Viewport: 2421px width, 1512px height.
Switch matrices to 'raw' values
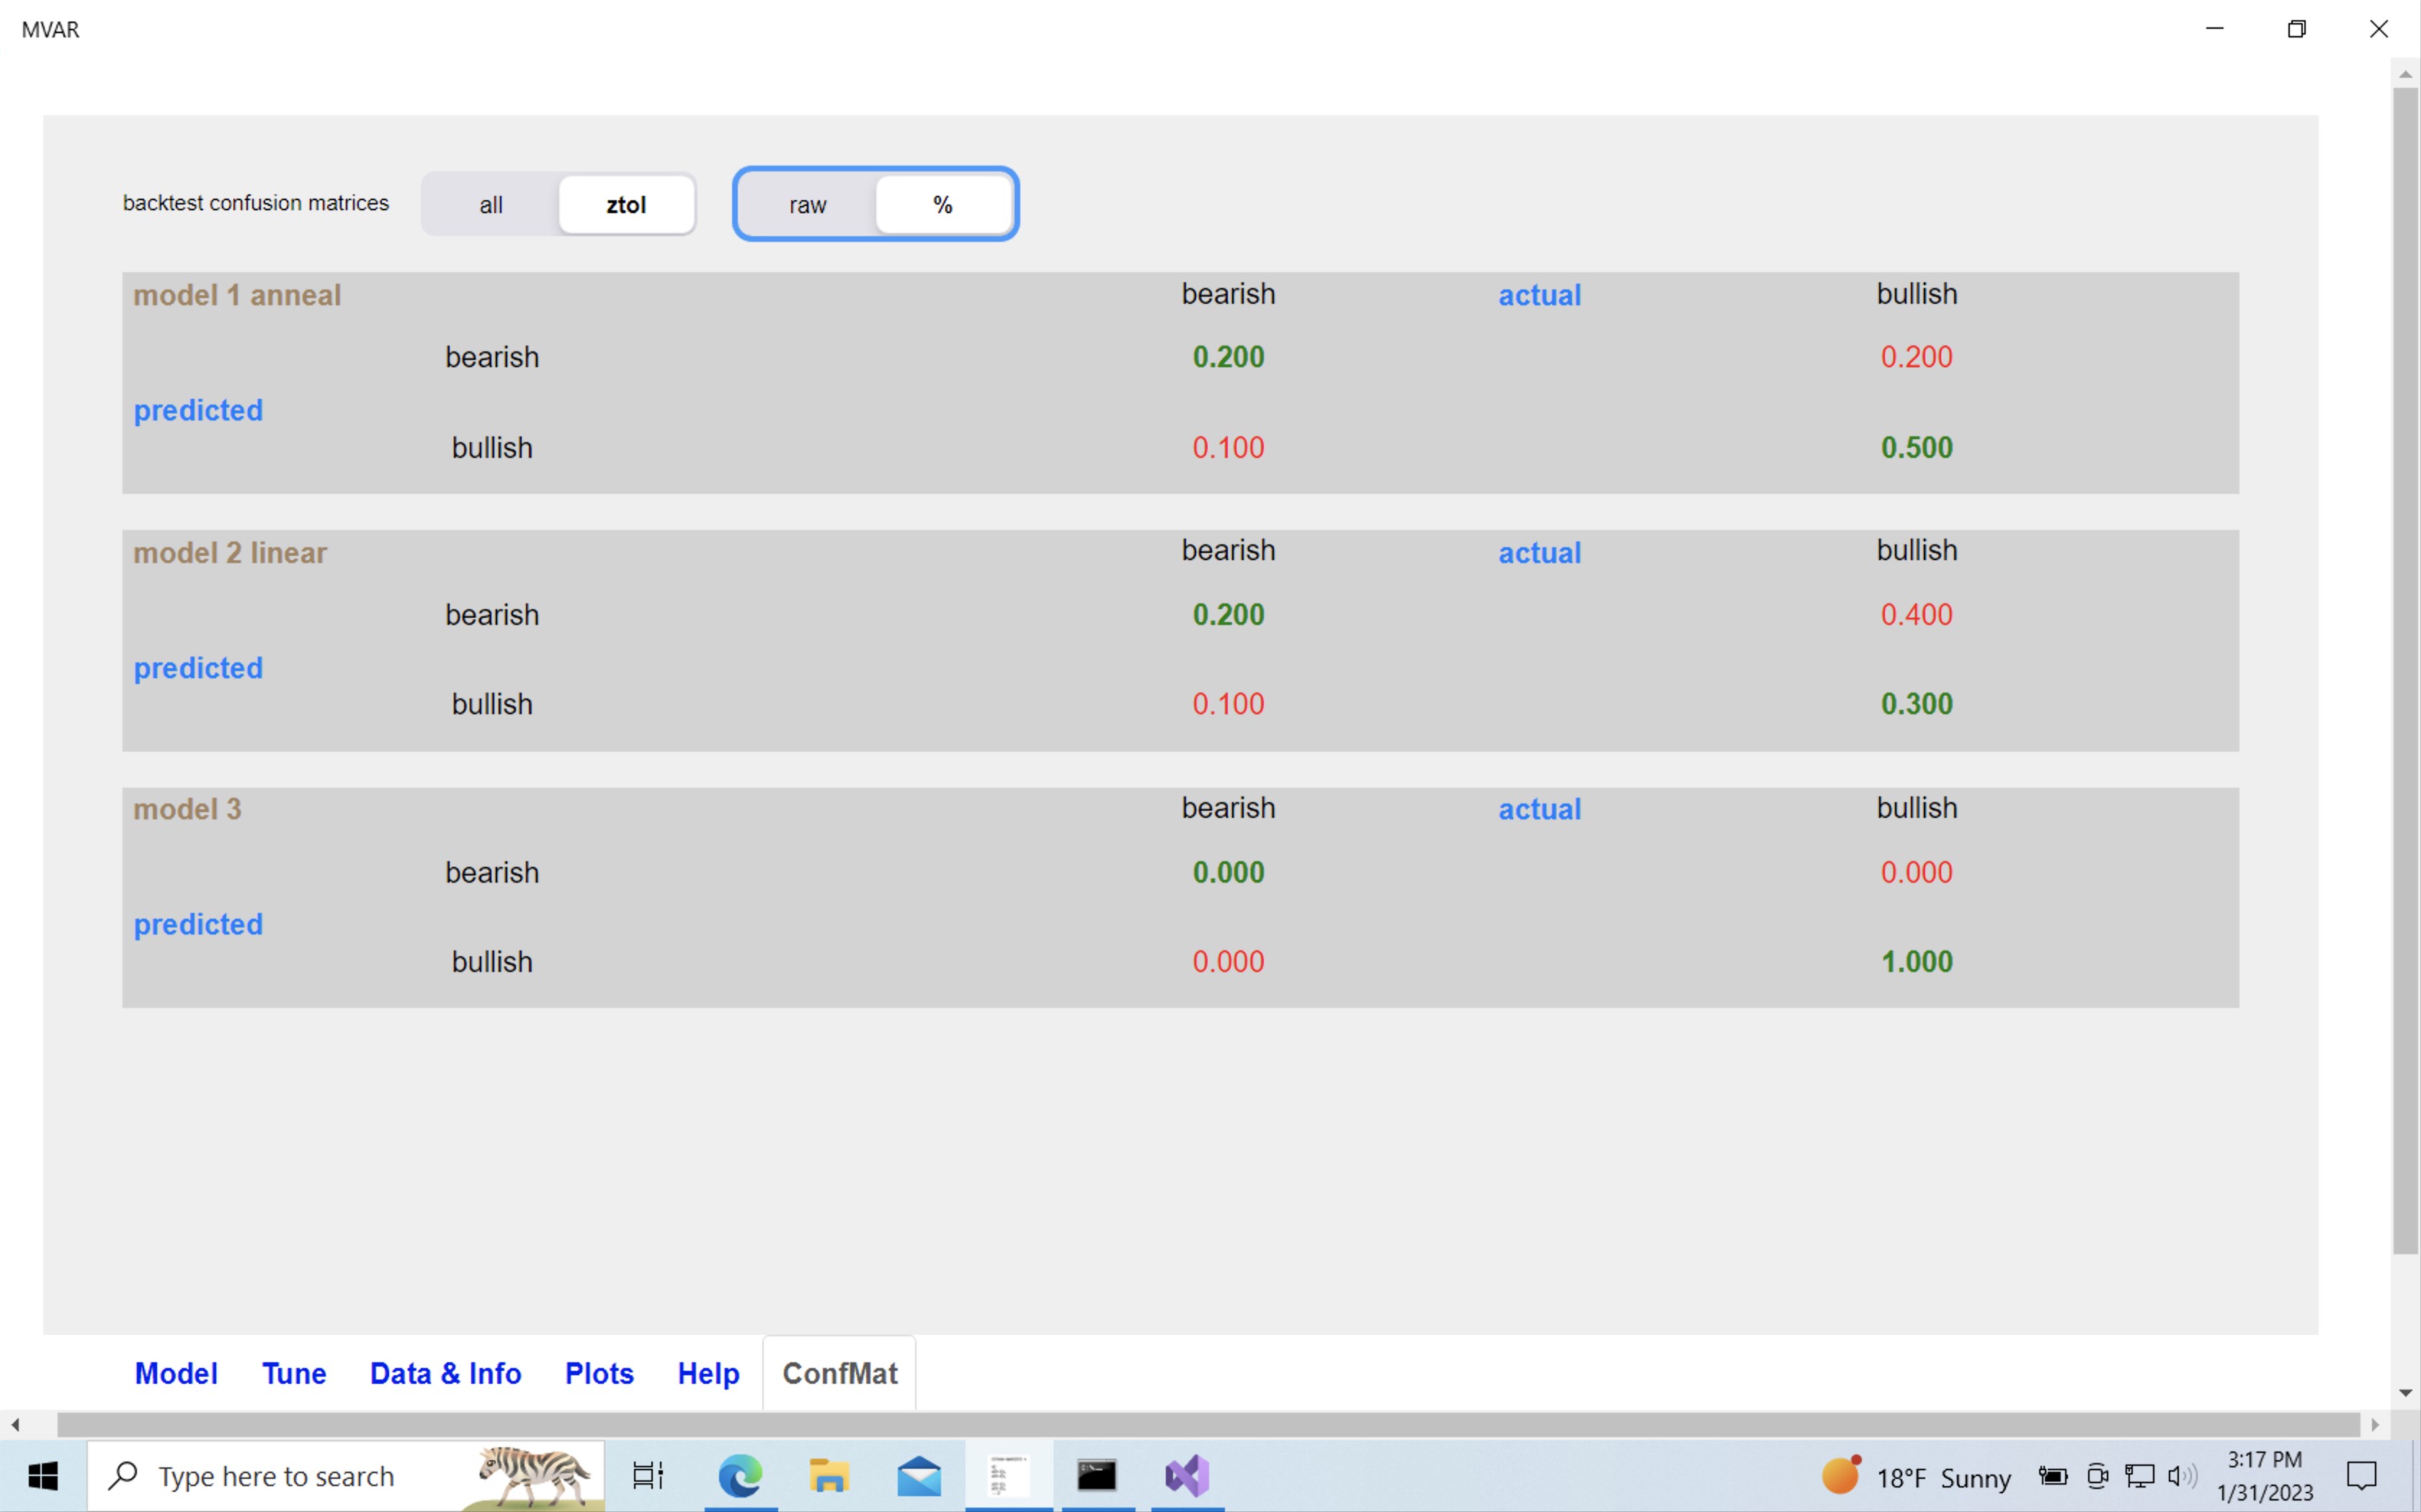pos(807,205)
